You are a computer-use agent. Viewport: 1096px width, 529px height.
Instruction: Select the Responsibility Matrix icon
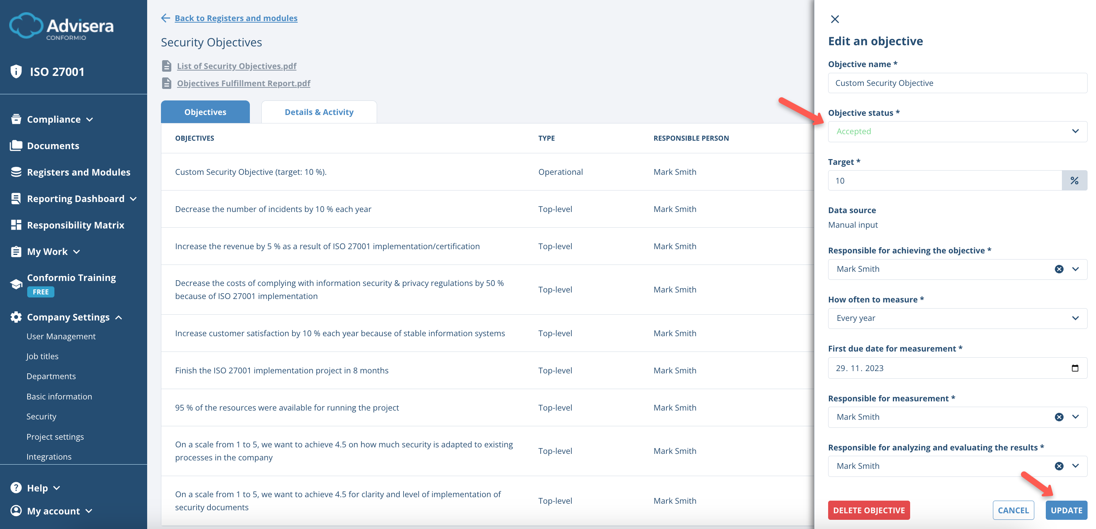point(16,225)
